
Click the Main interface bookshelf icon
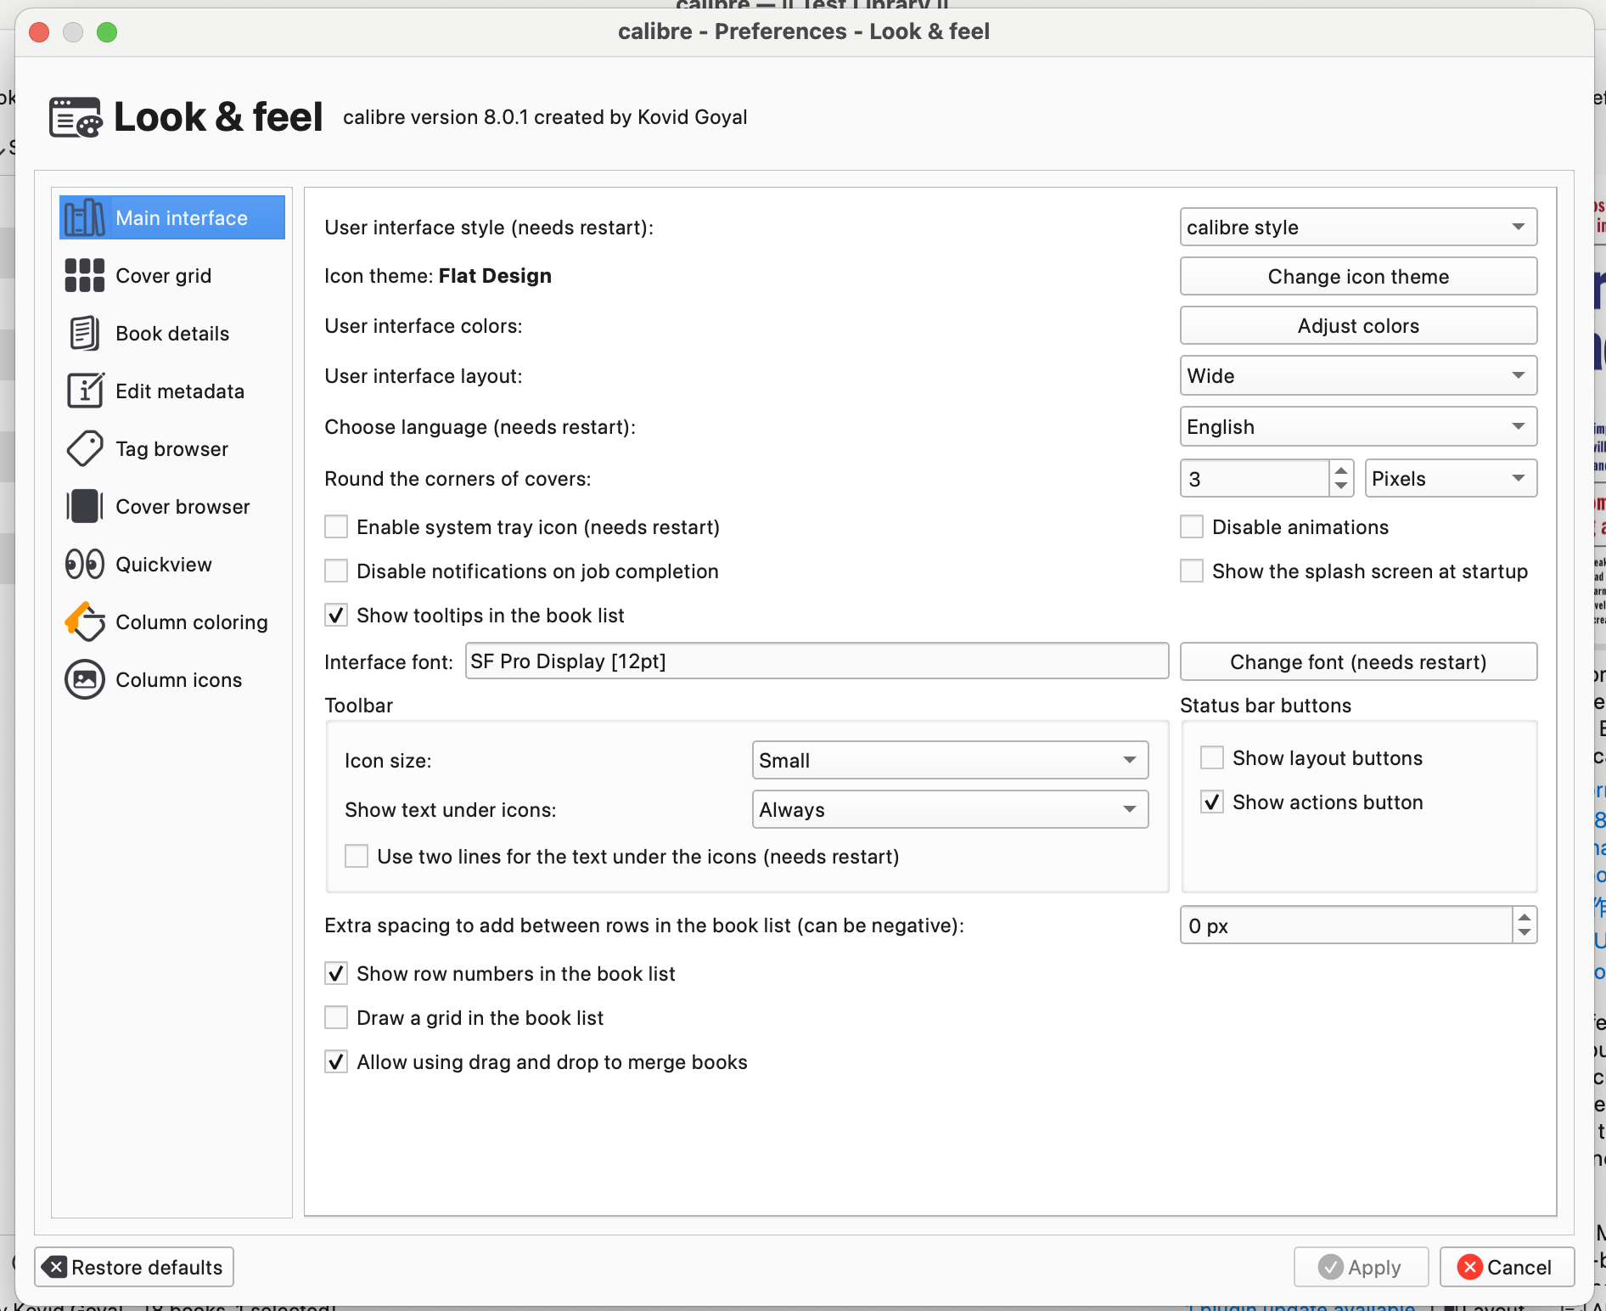(85, 218)
